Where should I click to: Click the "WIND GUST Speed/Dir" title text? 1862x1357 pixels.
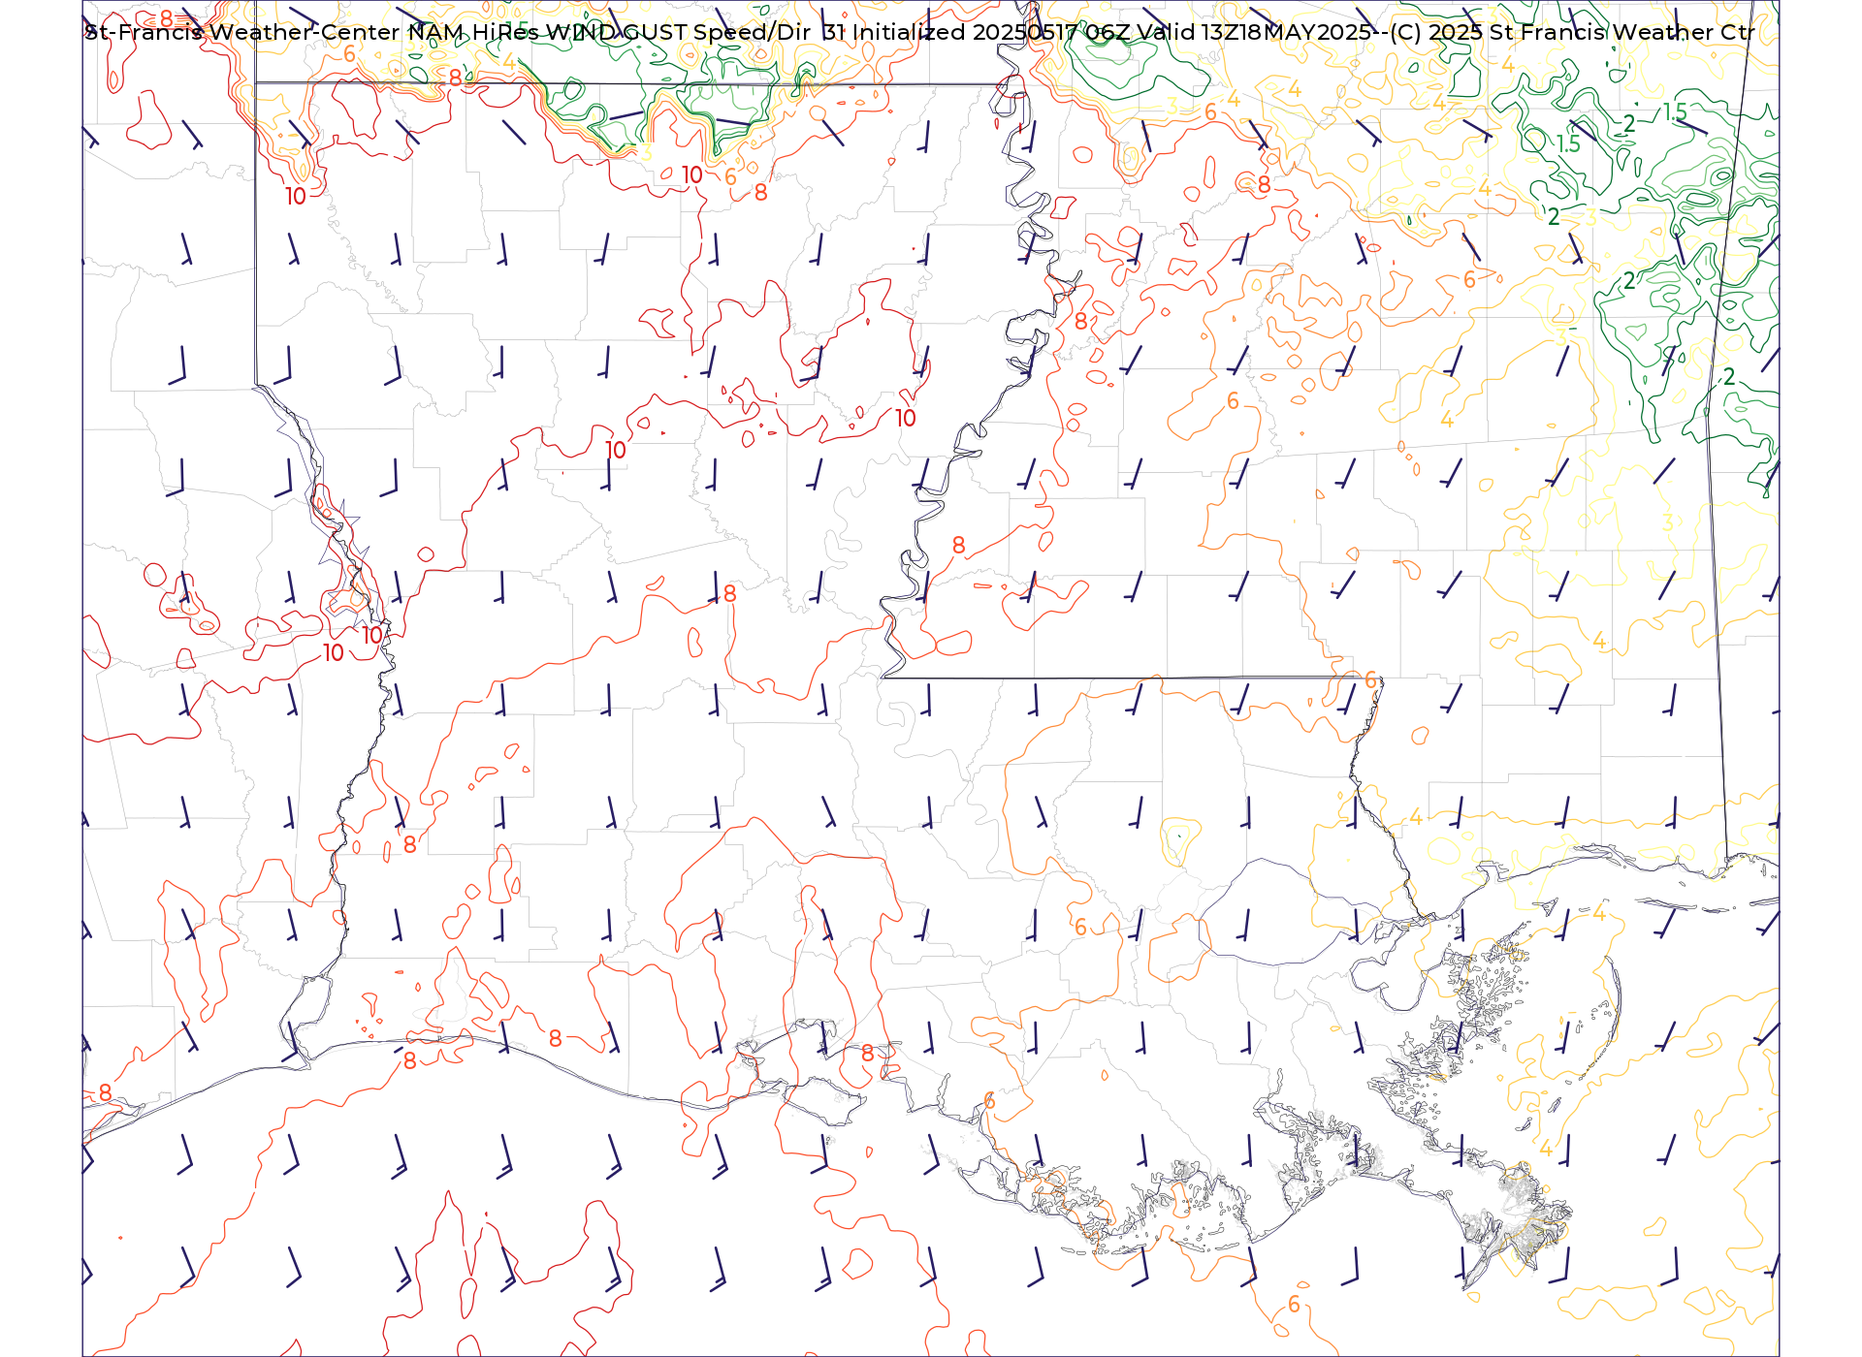tap(679, 32)
